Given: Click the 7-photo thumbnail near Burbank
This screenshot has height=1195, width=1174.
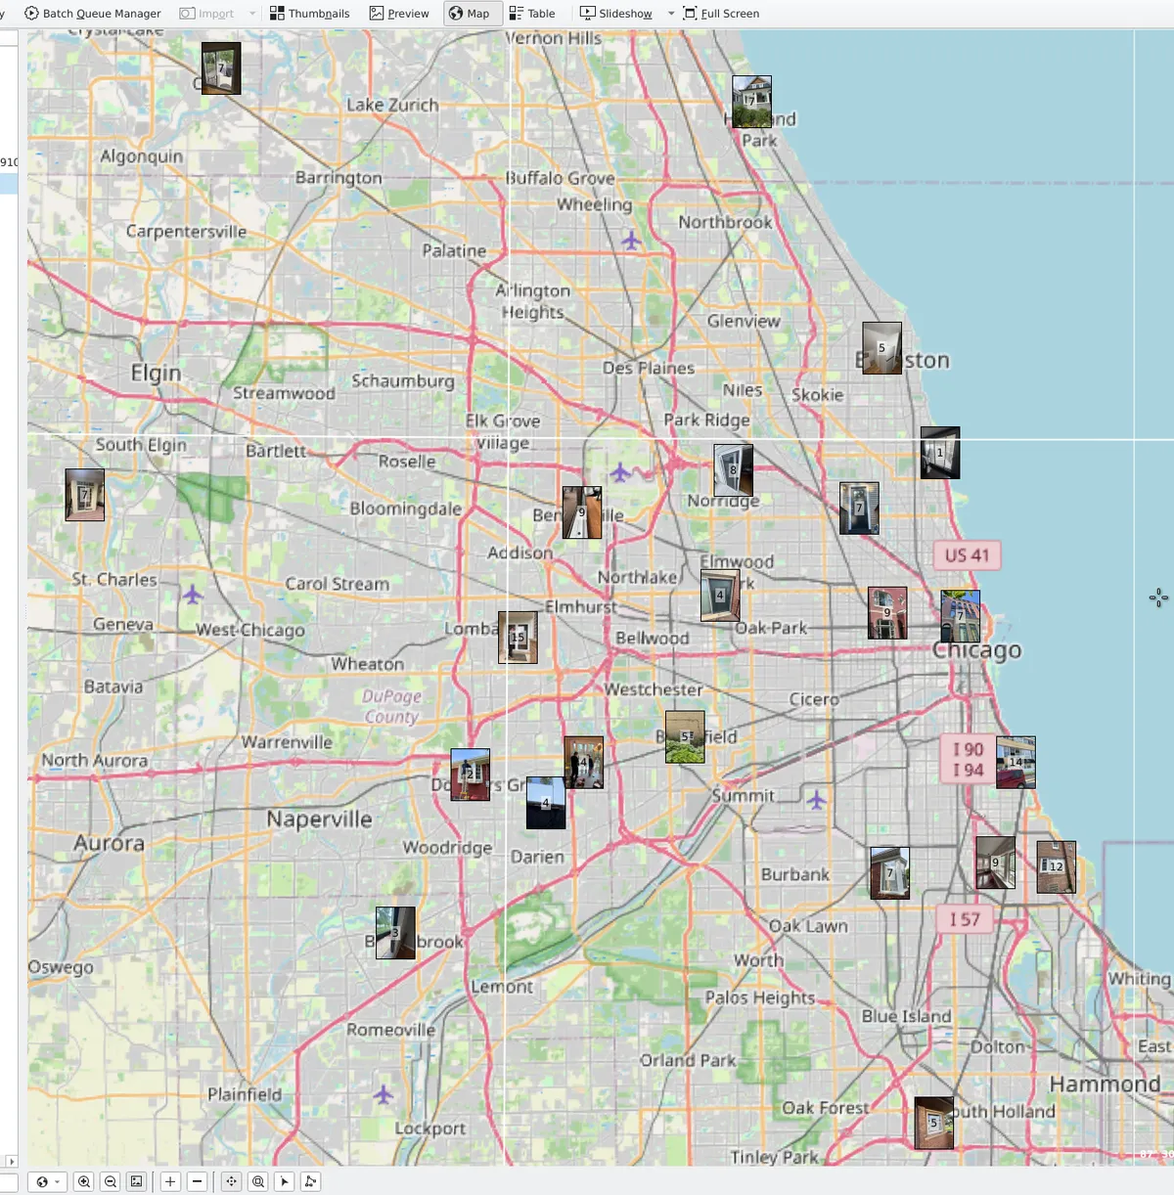Looking at the screenshot, I should point(890,873).
